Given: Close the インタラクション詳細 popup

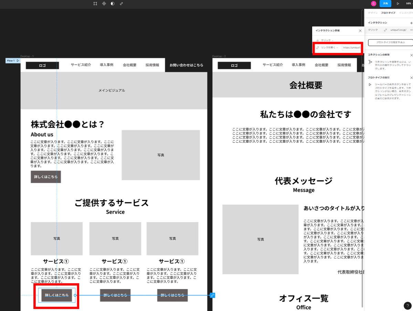Looking at the screenshot, I should (x=360, y=31).
